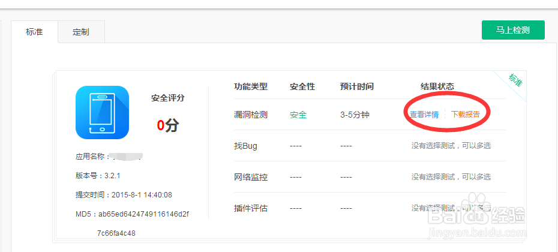Select the 插件评估 row label
Screen dimensions: 558x252
click(x=251, y=208)
